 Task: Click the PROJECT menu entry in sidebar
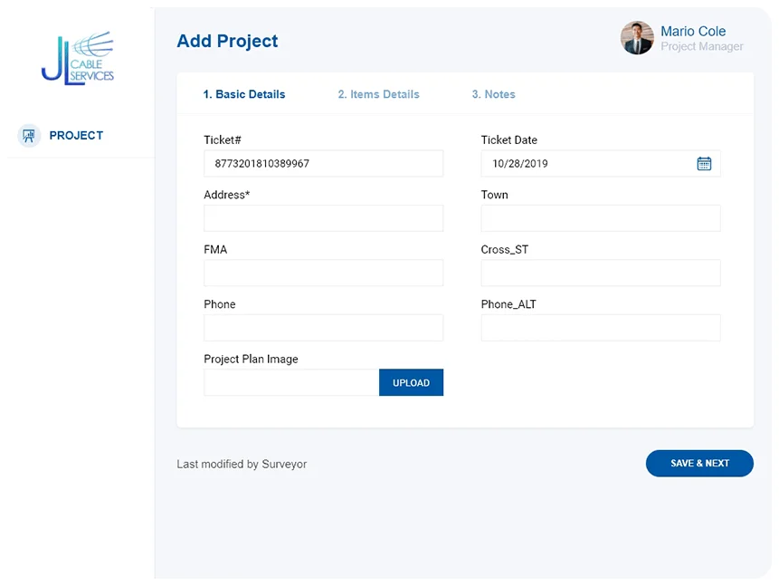(76, 135)
